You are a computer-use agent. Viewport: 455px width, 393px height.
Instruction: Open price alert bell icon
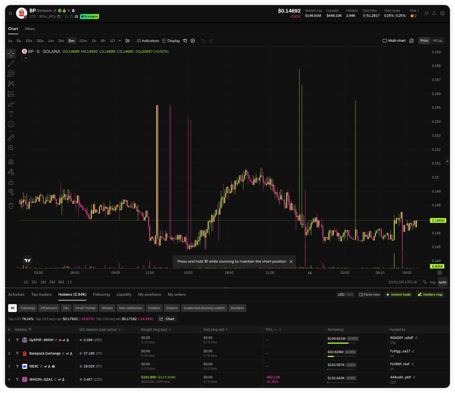pyautogui.click(x=426, y=13)
